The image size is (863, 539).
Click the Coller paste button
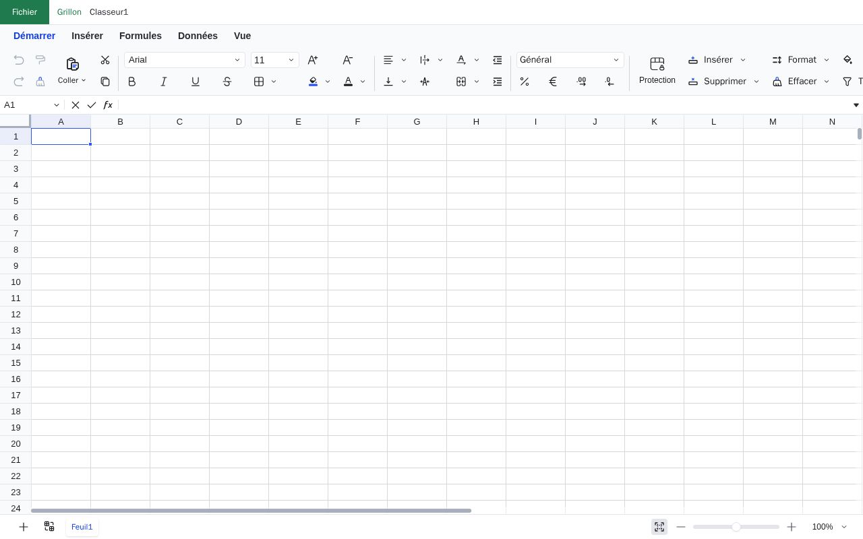pyautogui.click(x=72, y=71)
